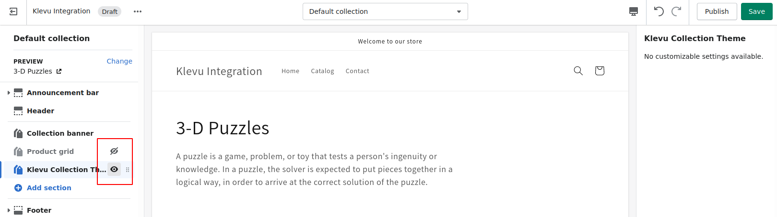Click the undo arrow icon

click(659, 11)
